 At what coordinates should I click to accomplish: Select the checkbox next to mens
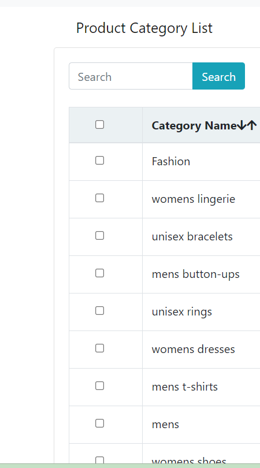[100, 424]
